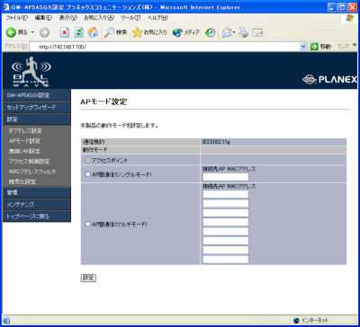Screen dimensions: 360x327
Task: Click the IE window title bar icon
Action: [6, 7]
